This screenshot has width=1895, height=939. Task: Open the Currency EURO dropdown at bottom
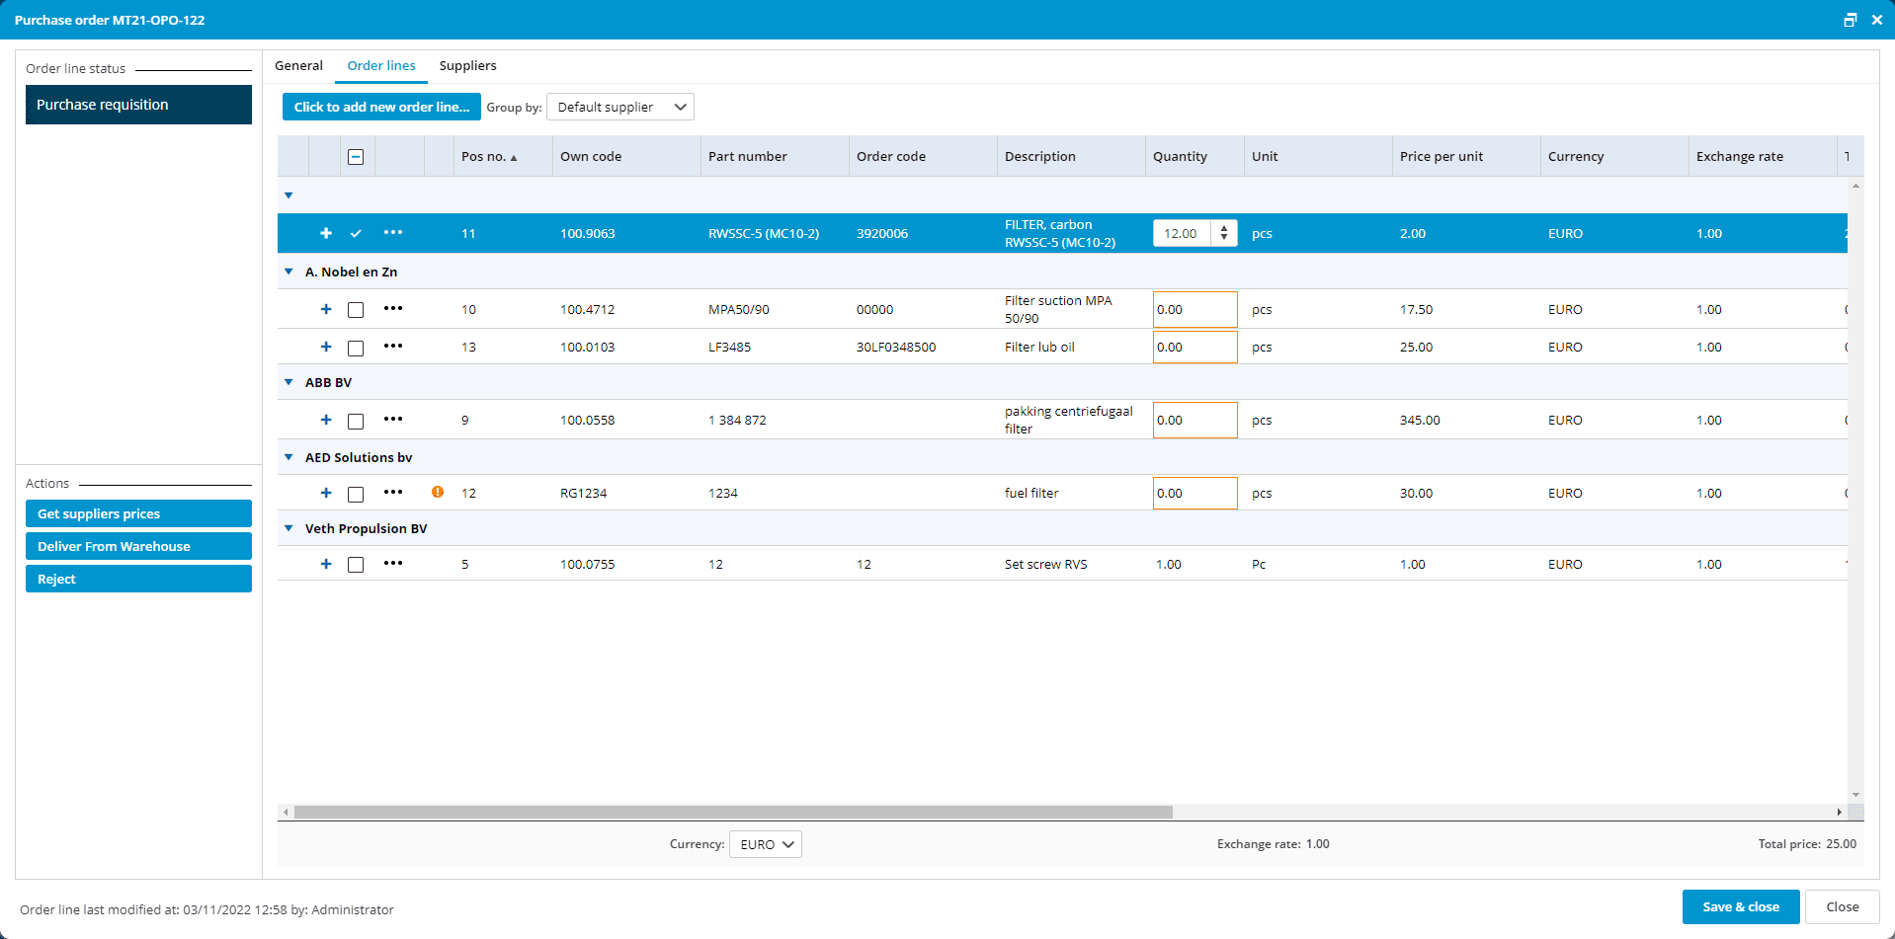pyautogui.click(x=765, y=844)
